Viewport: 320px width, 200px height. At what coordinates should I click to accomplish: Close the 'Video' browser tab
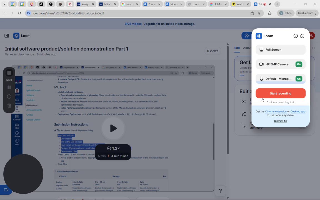click(181, 4)
